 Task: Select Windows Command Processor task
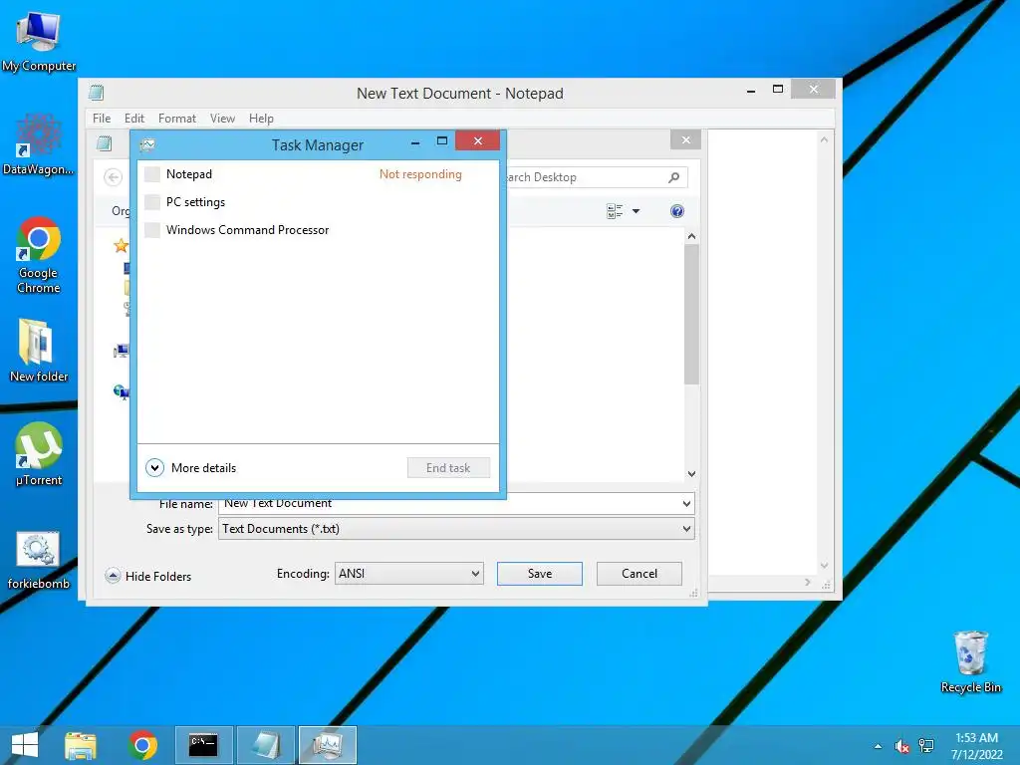coord(318,230)
